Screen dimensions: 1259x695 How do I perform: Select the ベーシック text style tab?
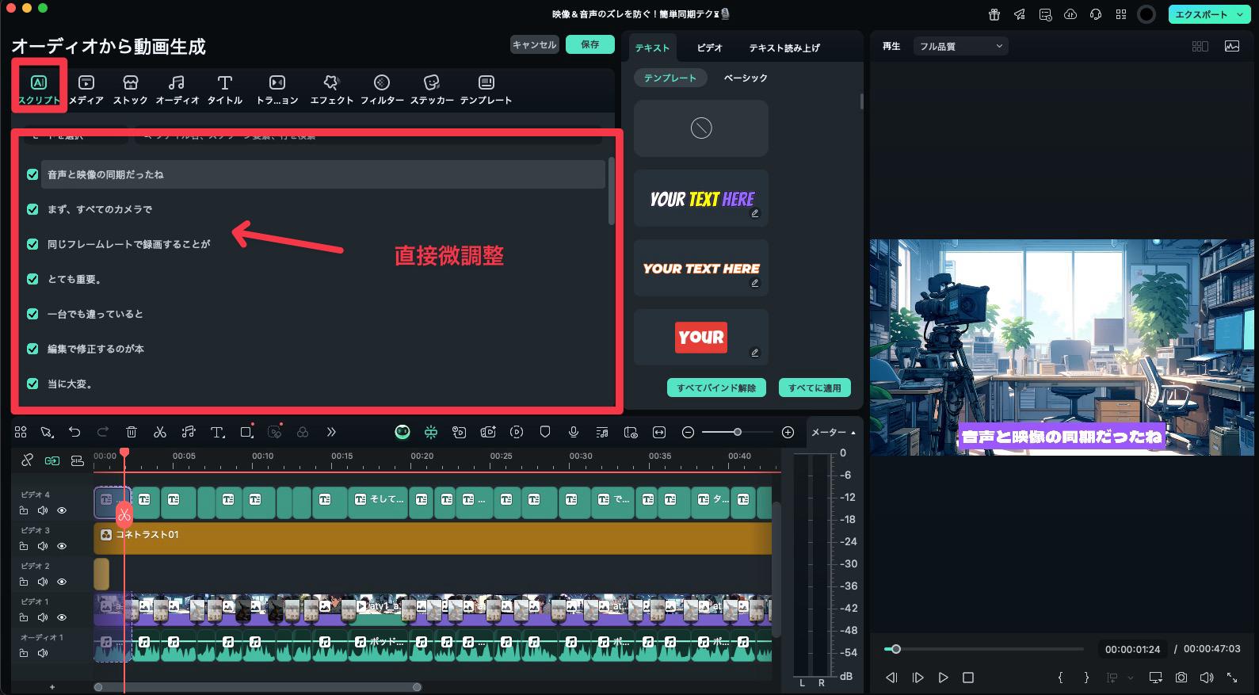(x=745, y=78)
